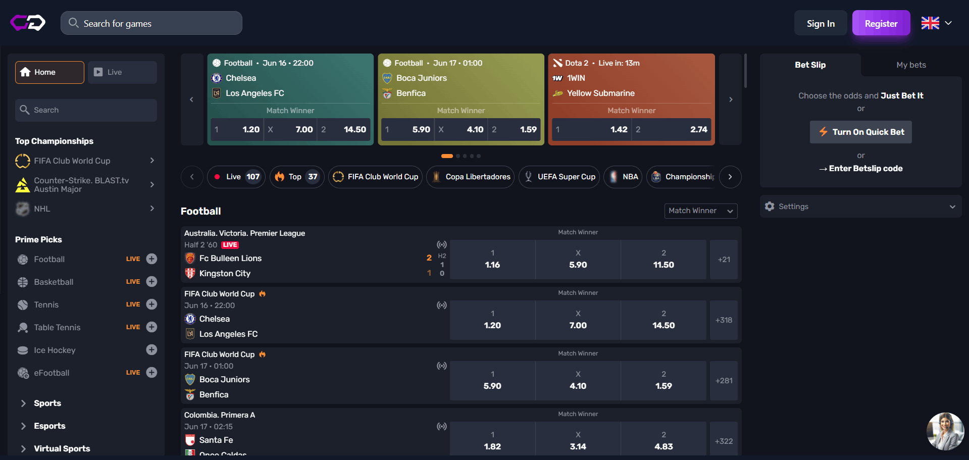The width and height of the screenshot is (969, 460).
Task: Collapse the Settings panel in the Bet Slip
Action: pyautogui.click(x=953, y=207)
